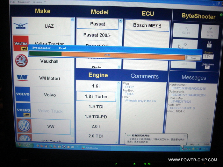Click the wireless network tray icon
Viewport: 223px width, 167px height.
click(x=183, y=149)
